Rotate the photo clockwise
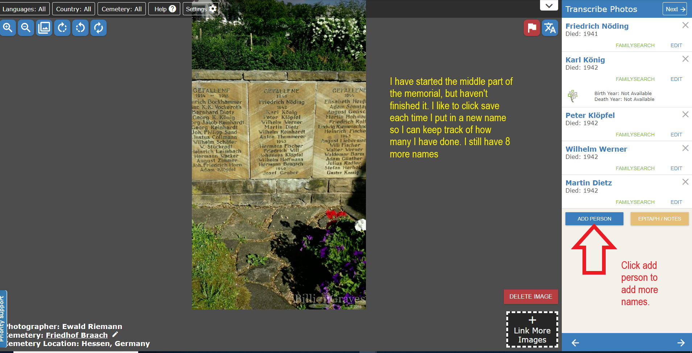 (x=62, y=28)
